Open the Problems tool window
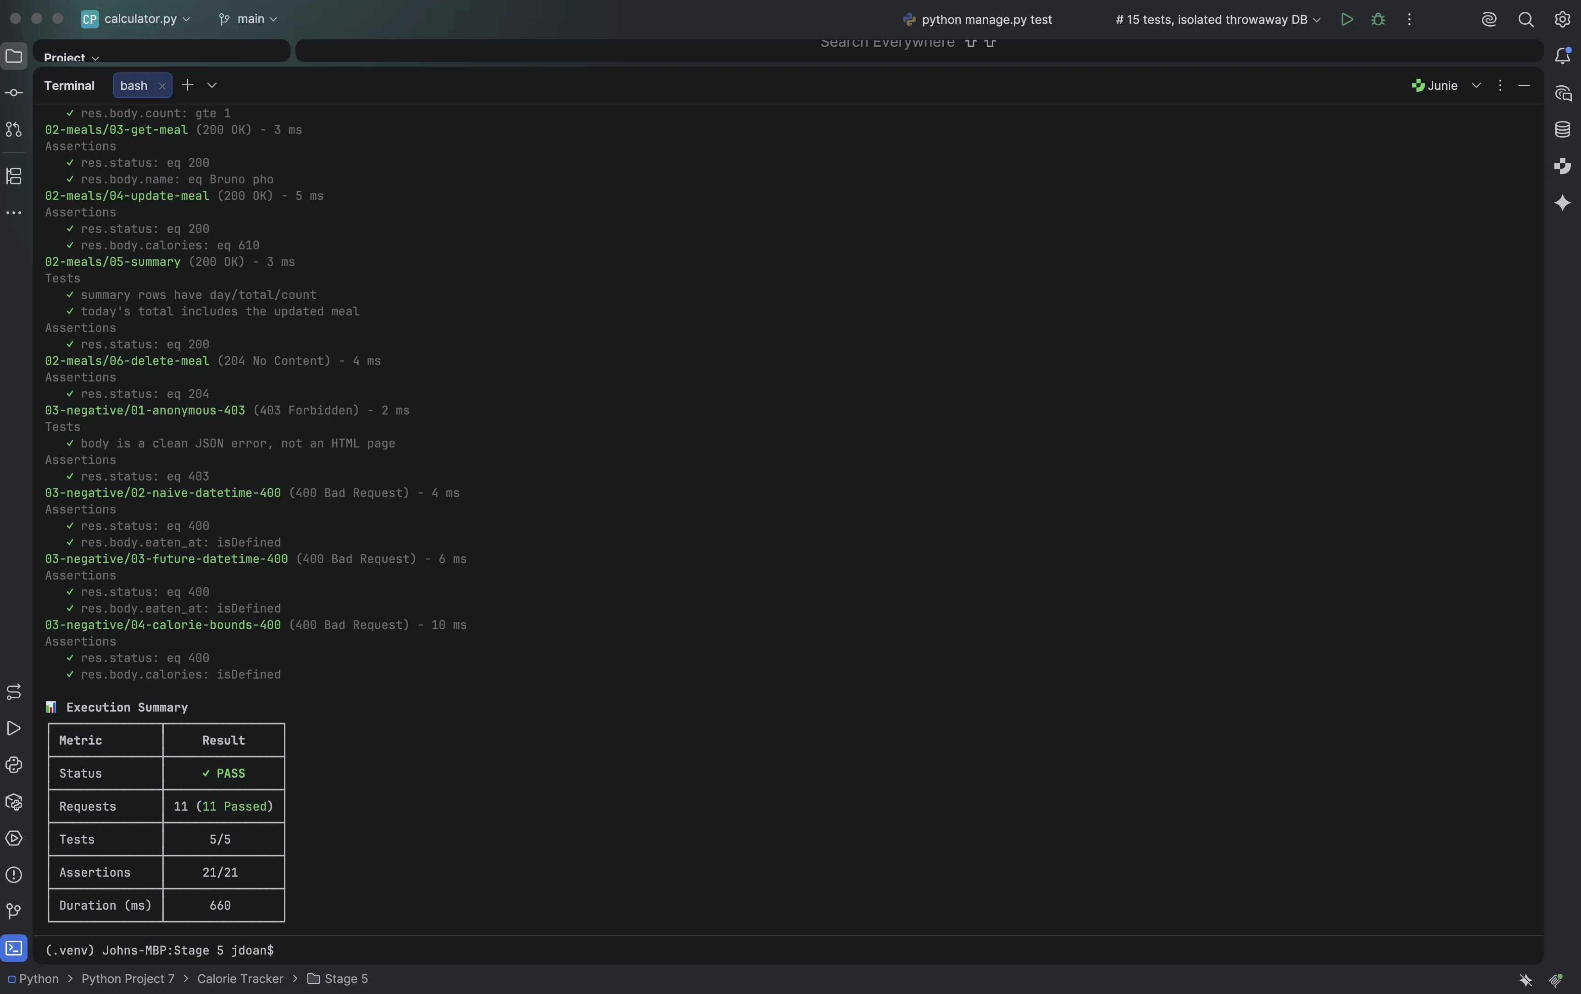Image resolution: width=1581 pixels, height=994 pixels. pyautogui.click(x=14, y=875)
